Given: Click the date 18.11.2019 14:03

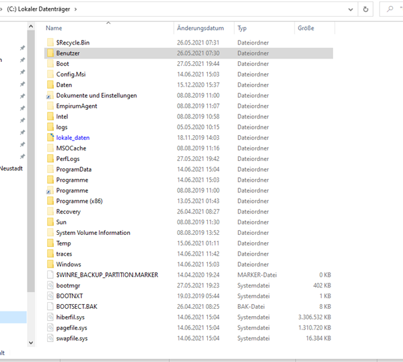Looking at the screenshot, I should click(198, 137).
